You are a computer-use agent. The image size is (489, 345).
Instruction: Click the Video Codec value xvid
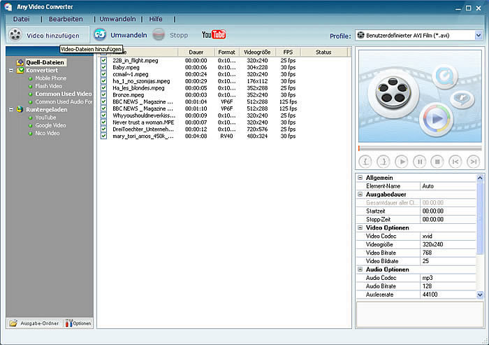point(448,236)
